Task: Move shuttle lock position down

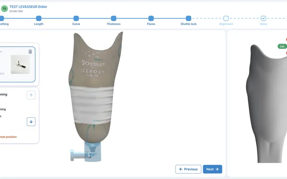Action: click(x=31, y=122)
